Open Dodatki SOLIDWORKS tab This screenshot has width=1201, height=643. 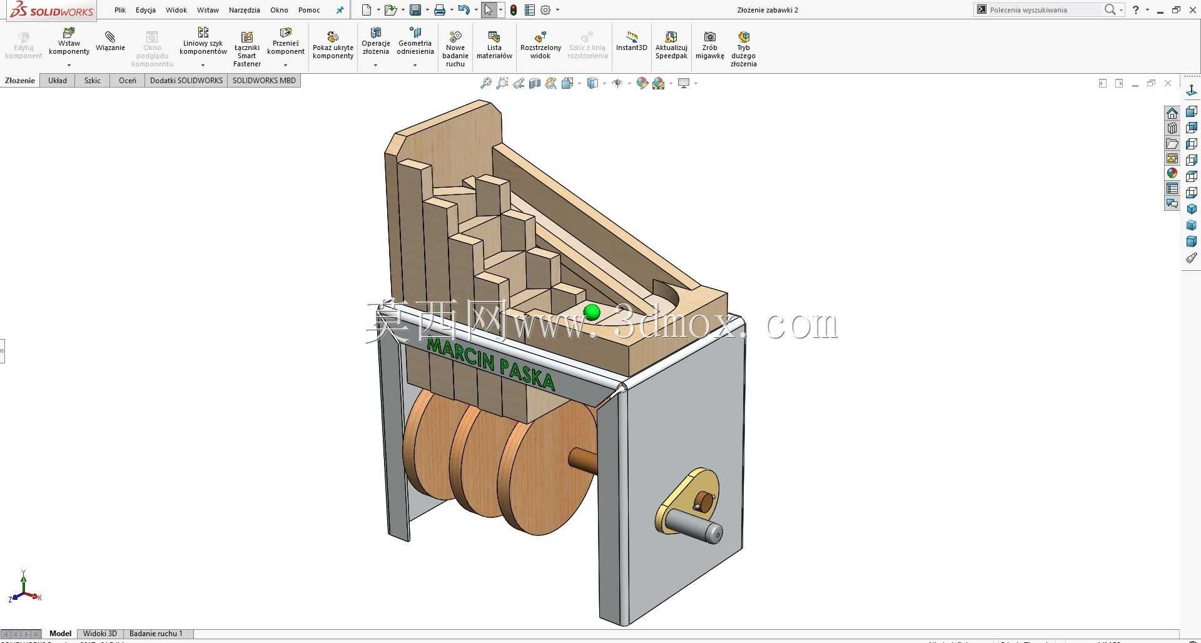[x=186, y=81]
